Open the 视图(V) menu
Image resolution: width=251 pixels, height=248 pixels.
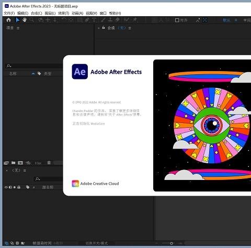92,13
